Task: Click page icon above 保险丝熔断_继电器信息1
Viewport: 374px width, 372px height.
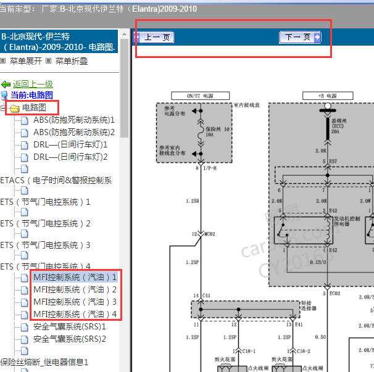Action: point(24,351)
